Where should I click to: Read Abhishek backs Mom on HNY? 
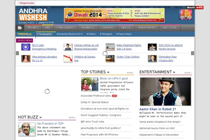tap(157, 128)
